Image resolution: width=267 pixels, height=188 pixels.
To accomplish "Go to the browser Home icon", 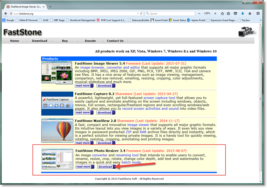I will [x=250, y=14].
